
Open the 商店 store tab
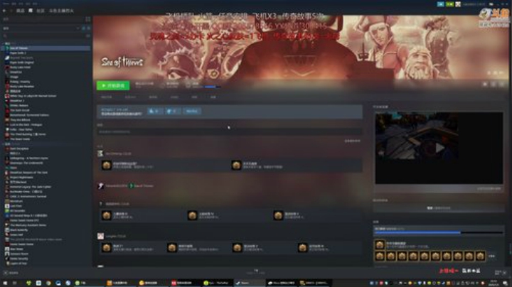20,11
